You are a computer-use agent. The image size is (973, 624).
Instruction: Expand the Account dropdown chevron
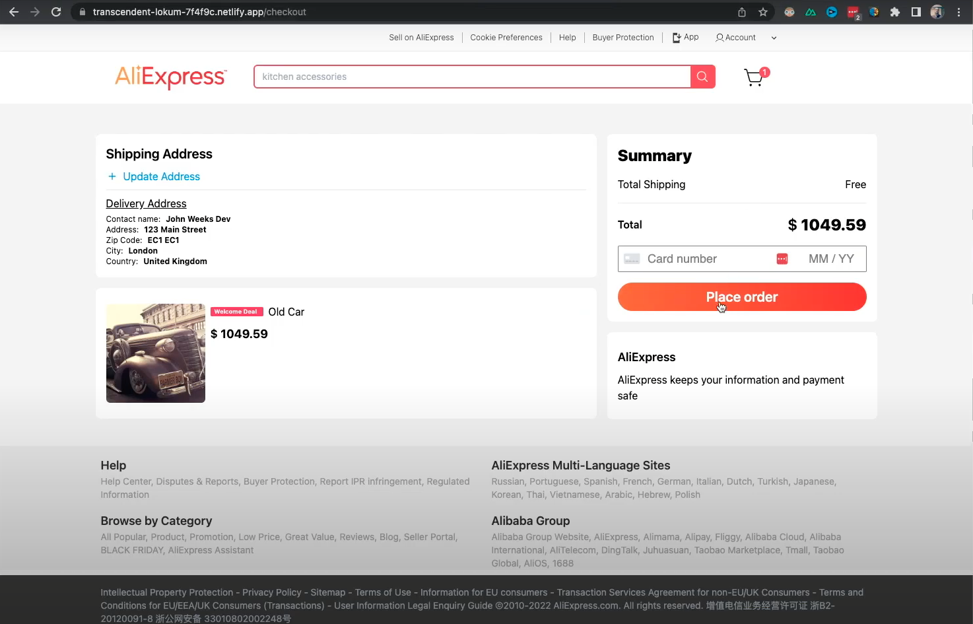[x=774, y=38]
